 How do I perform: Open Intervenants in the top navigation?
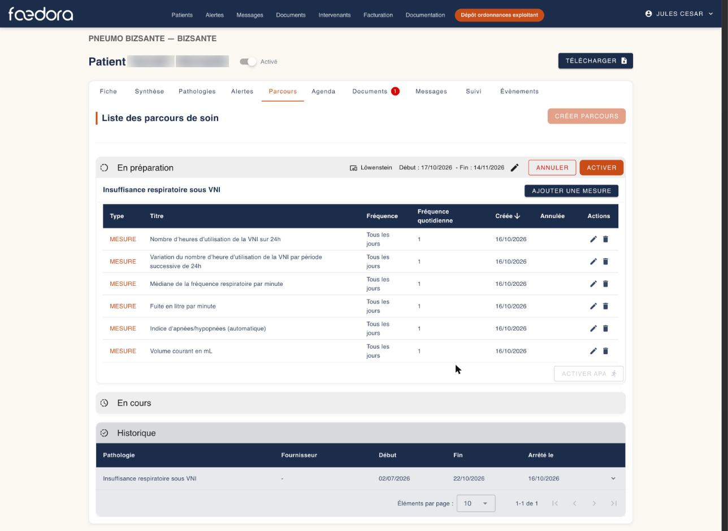(x=335, y=15)
